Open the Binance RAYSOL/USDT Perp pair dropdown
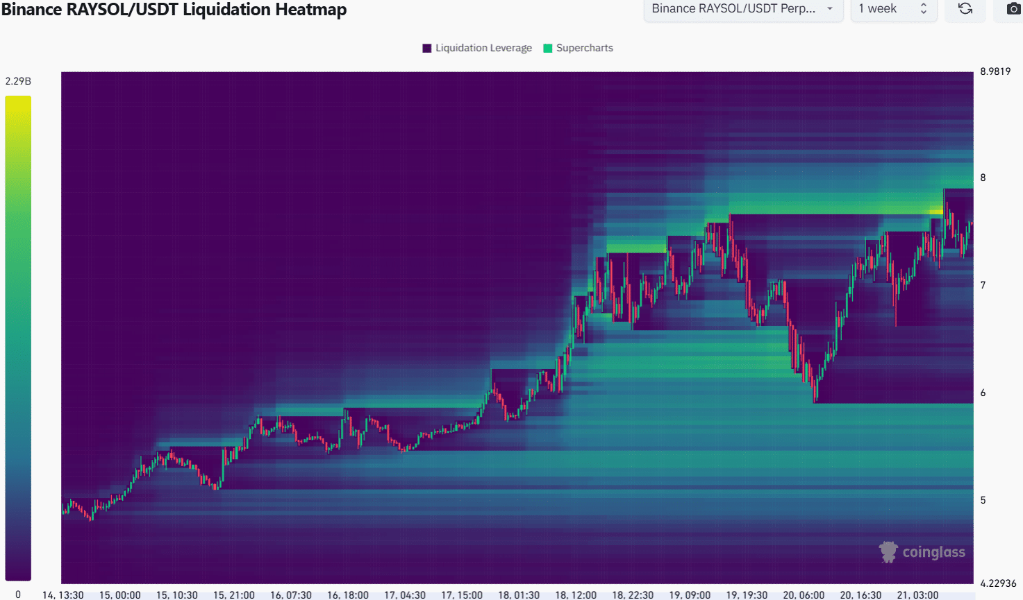 [743, 9]
